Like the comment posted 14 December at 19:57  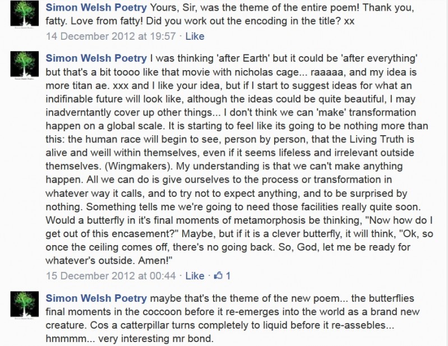(195, 36)
